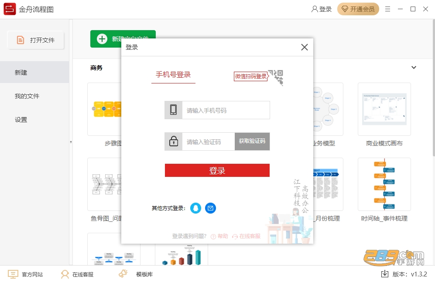This screenshot has width=435, height=283.
Task: Select the 手机号登录 tab
Action: [x=173, y=75]
